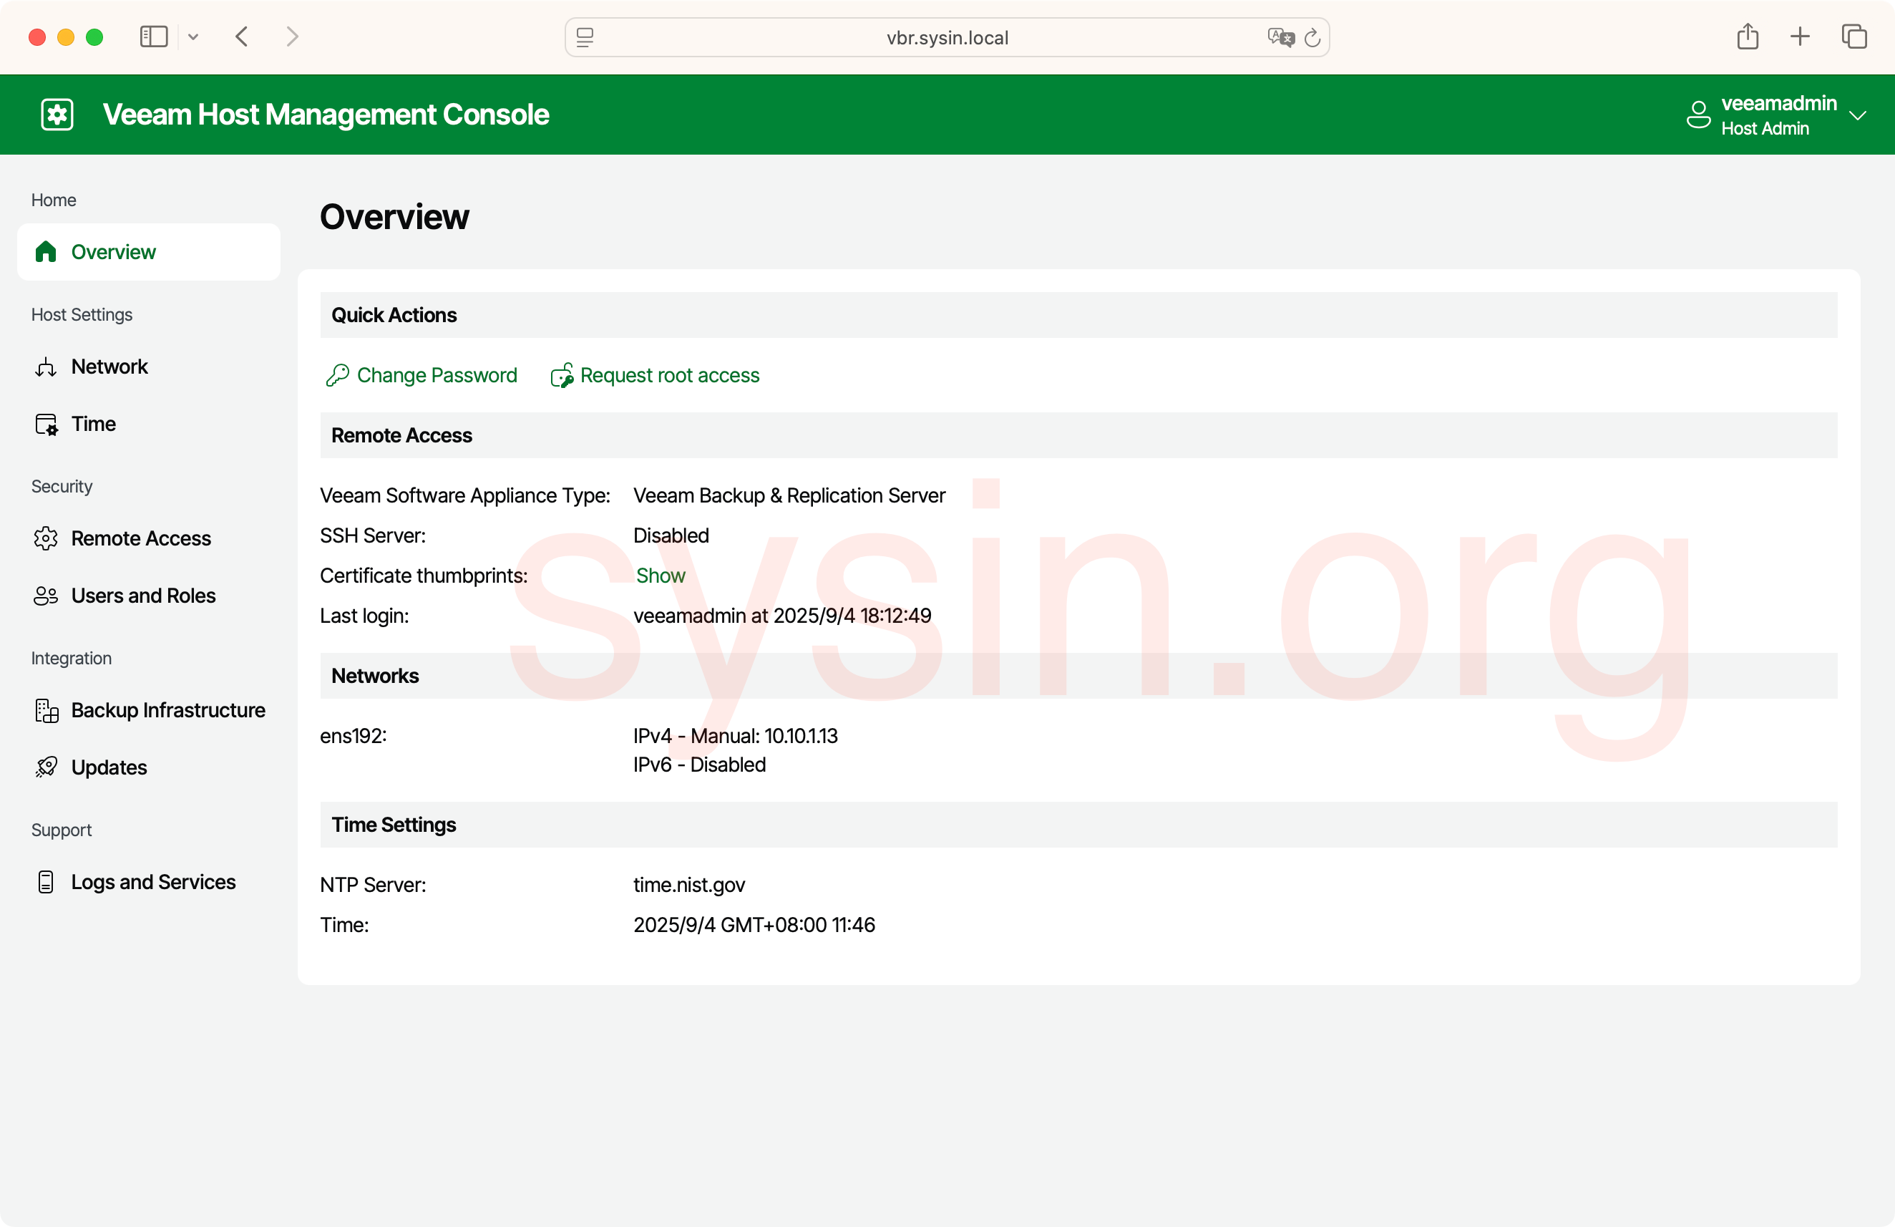This screenshot has height=1227, width=1895.
Task: Expand the veeamadmin user menu chevron
Action: 1858,115
